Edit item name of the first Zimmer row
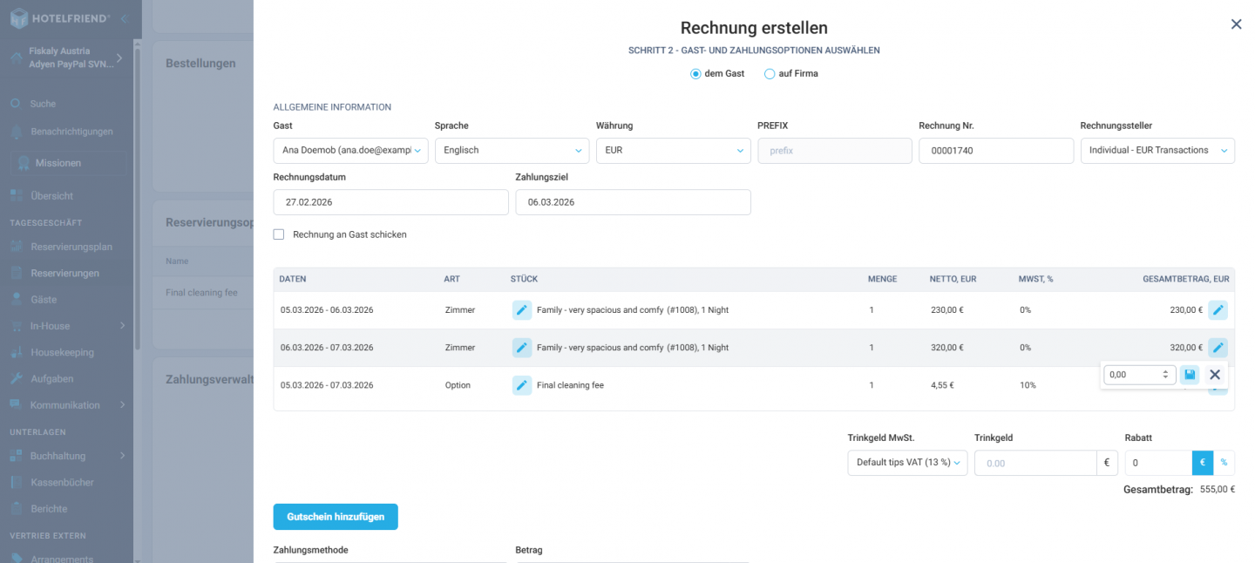Viewport: 1255px width, 563px height. pyautogui.click(x=521, y=309)
